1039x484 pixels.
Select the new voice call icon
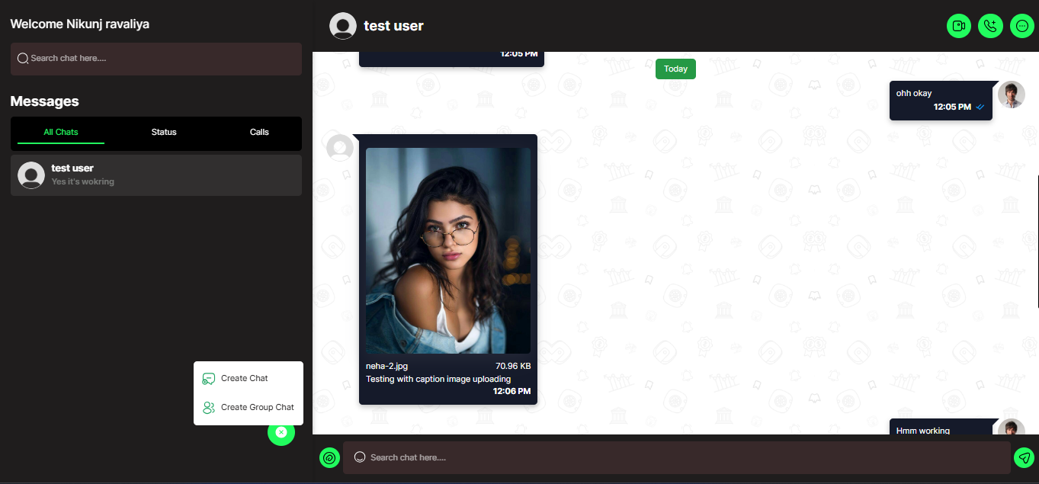point(990,25)
